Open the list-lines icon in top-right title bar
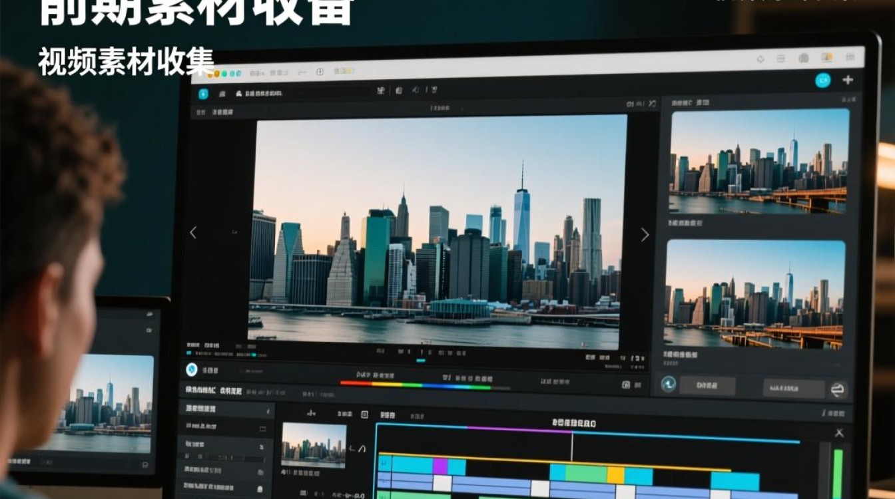The height and width of the screenshot is (499, 895). [x=780, y=59]
